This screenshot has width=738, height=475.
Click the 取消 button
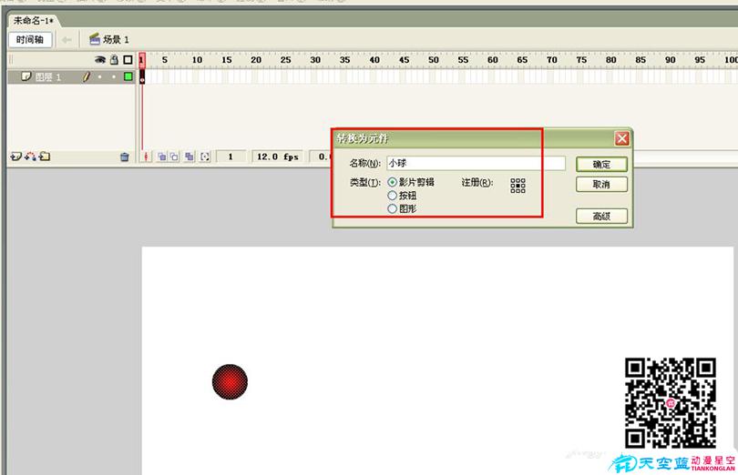coord(601,185)
